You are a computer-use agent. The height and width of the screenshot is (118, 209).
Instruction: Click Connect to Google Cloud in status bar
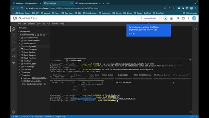pyautogui.click(x=55, y=117)
